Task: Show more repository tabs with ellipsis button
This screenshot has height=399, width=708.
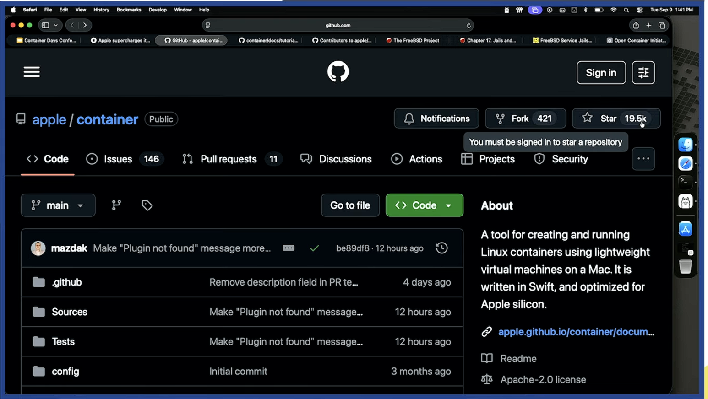Action: pyautogui.click(x=643, y=159)
